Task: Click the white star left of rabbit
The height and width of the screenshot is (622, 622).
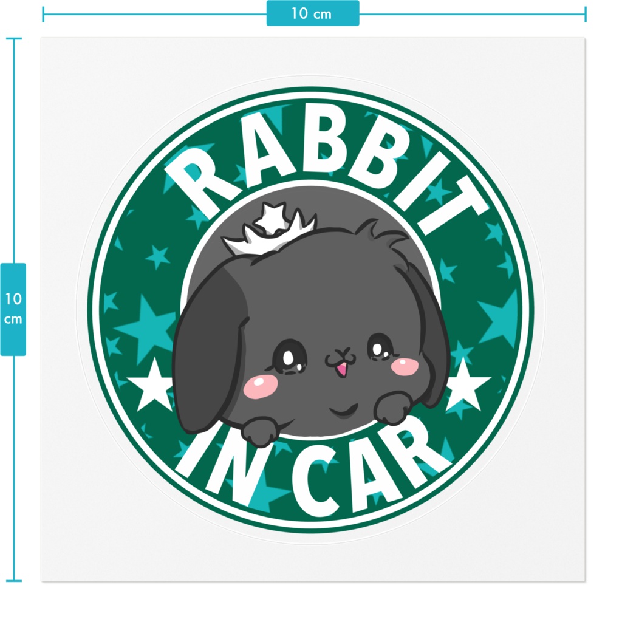Action: (x=151, y=384)
